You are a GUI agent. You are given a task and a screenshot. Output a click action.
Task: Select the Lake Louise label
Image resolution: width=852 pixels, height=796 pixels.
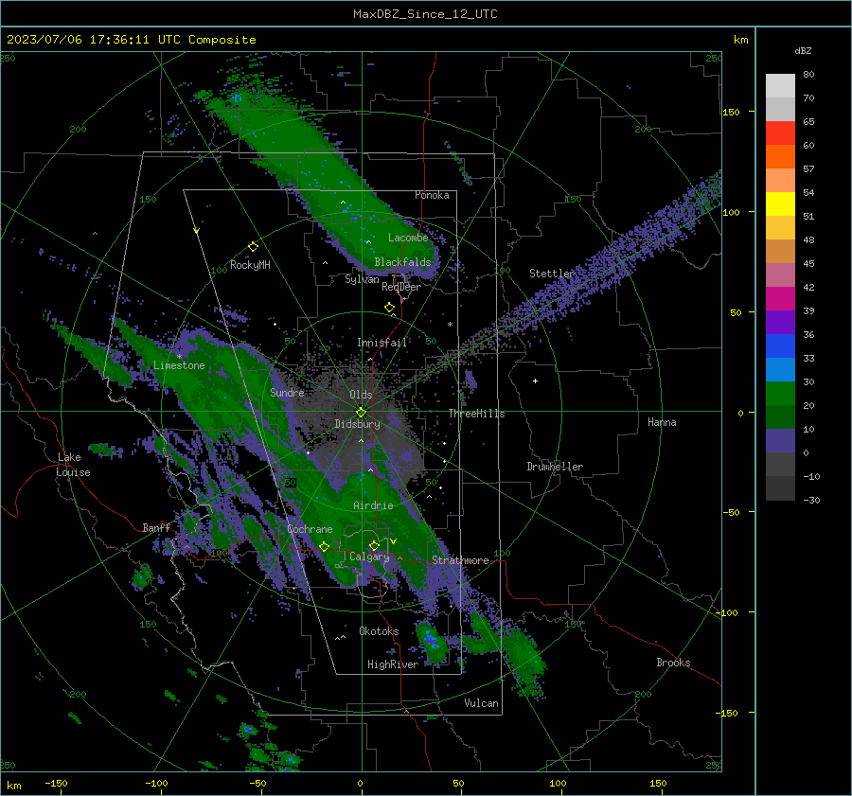pos(73,465)
